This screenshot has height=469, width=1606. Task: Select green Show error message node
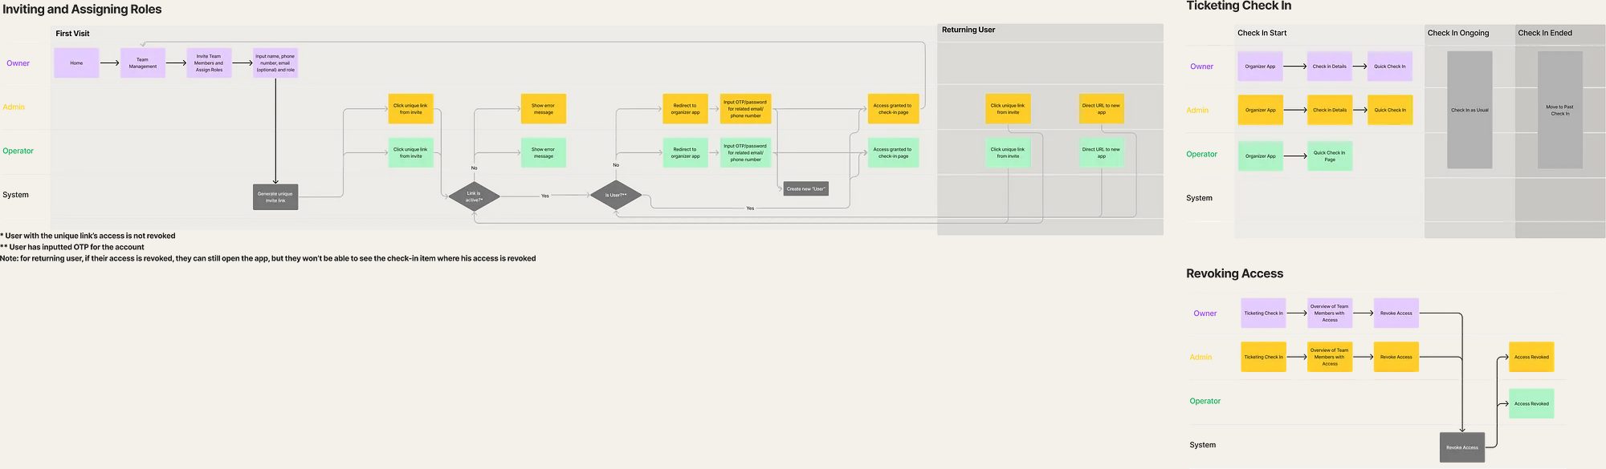tap(543, 152)
